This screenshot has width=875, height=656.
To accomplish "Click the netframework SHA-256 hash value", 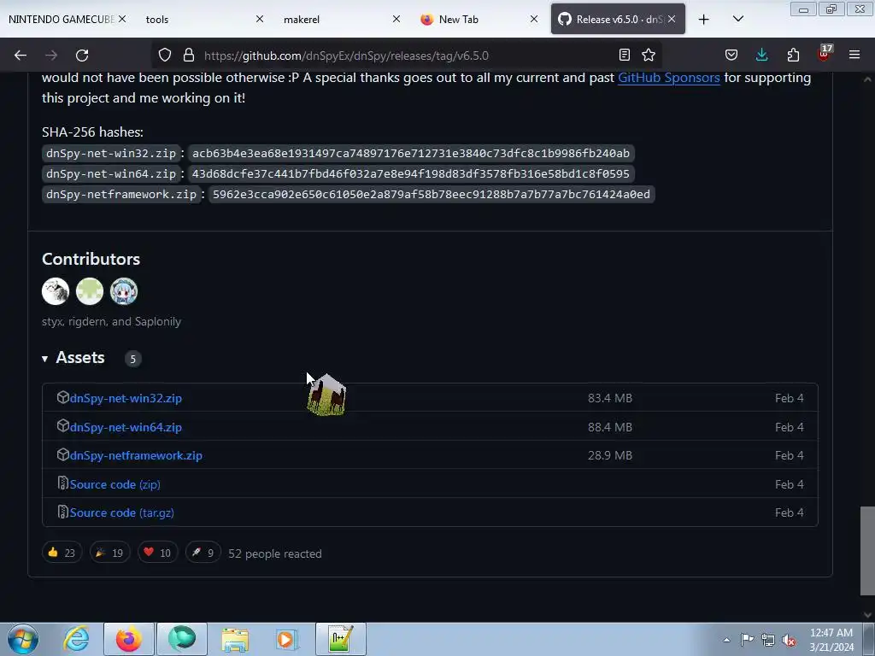I will pos(431,195).
